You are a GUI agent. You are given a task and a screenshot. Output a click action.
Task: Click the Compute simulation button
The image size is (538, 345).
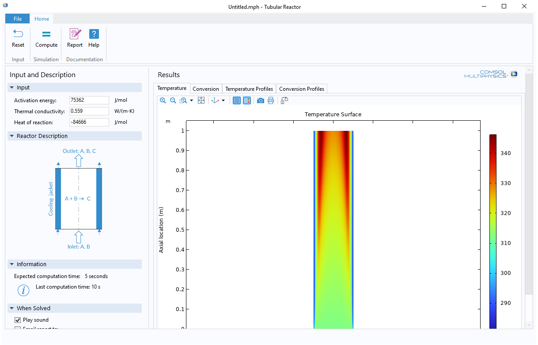point(46,38)
